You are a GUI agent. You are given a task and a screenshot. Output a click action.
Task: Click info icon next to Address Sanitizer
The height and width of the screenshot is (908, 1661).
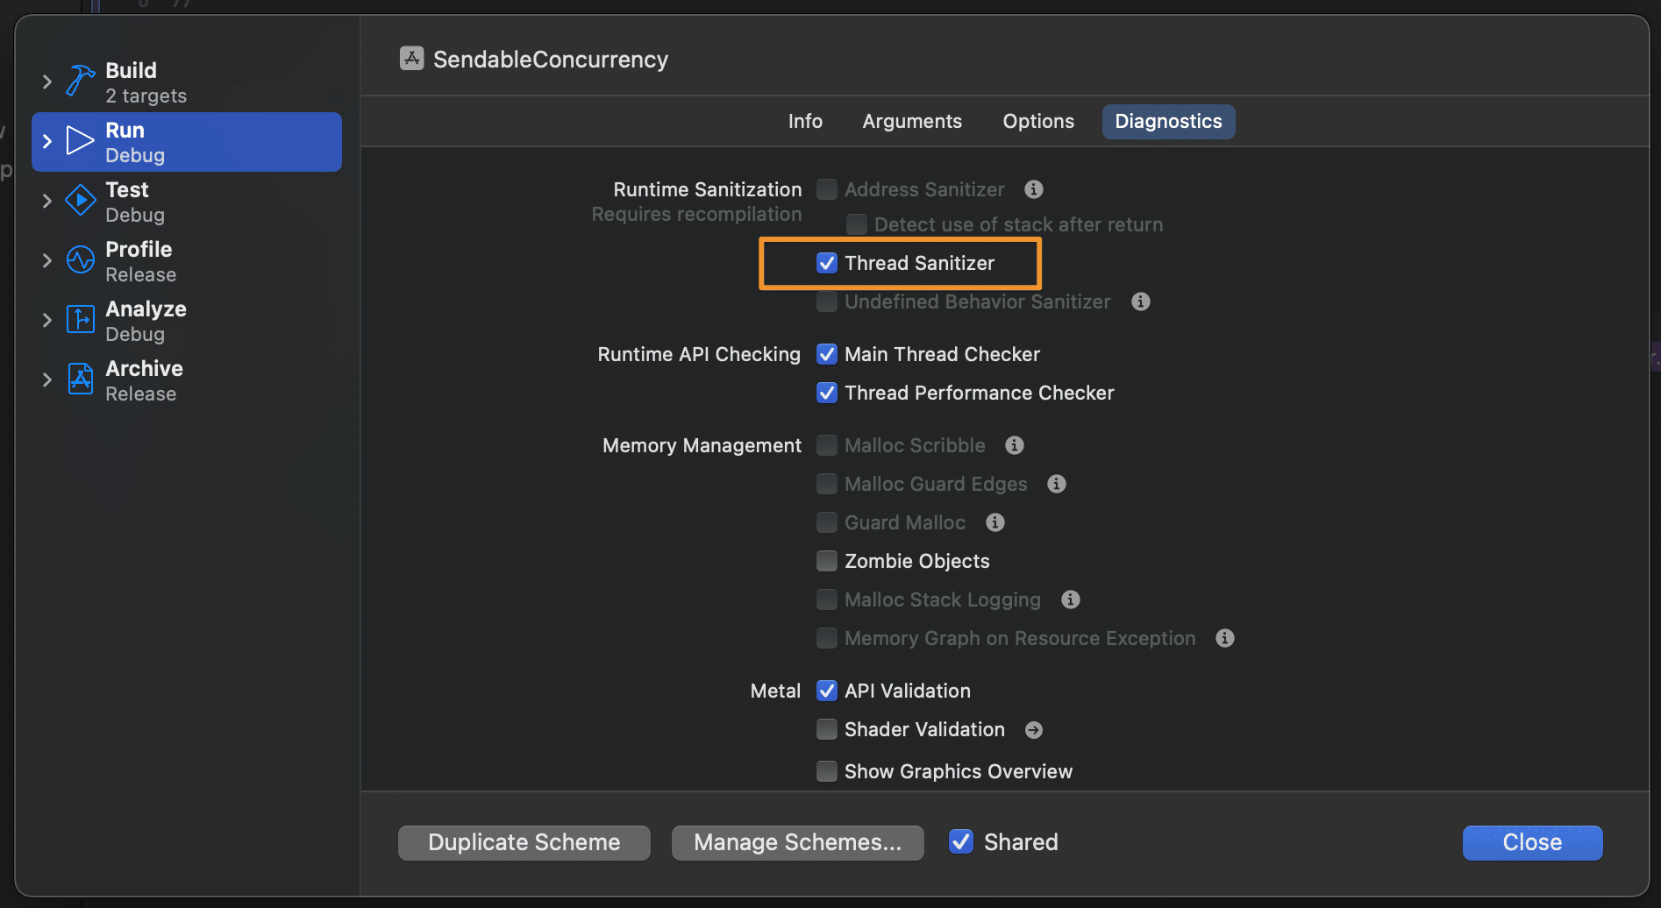coord(1034,189)
